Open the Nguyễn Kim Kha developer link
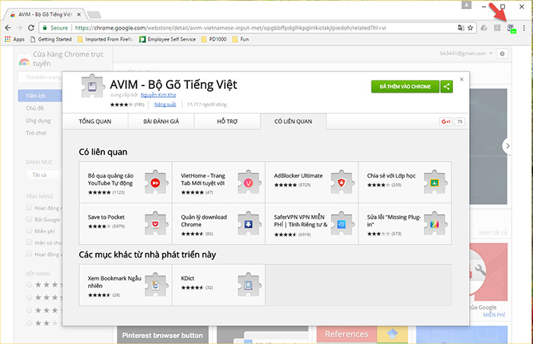 (x=158, y=95)
